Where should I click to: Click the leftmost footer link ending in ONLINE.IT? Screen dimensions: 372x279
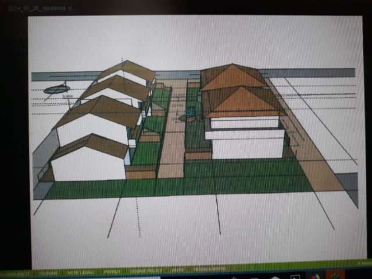(15, 271)
